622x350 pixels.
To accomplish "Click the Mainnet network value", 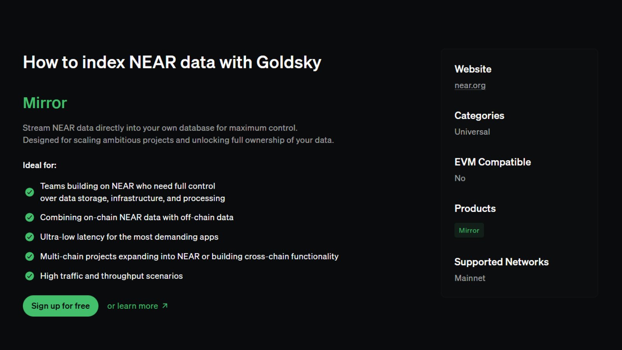I will (470, 278).
